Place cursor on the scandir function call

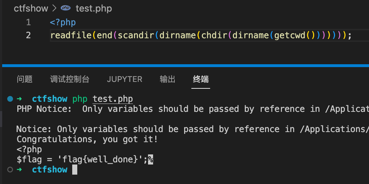coord(136,35)
